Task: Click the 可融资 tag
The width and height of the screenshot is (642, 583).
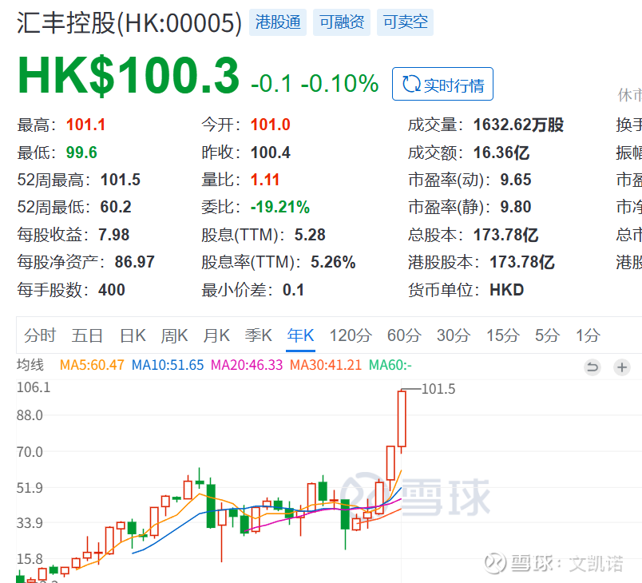Action: 342,22
